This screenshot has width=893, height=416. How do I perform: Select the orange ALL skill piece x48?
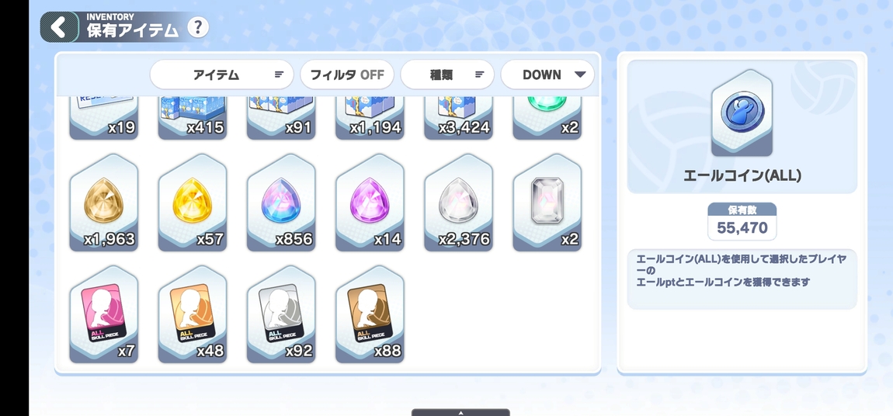pyautogui.click(x=193, y=314)
